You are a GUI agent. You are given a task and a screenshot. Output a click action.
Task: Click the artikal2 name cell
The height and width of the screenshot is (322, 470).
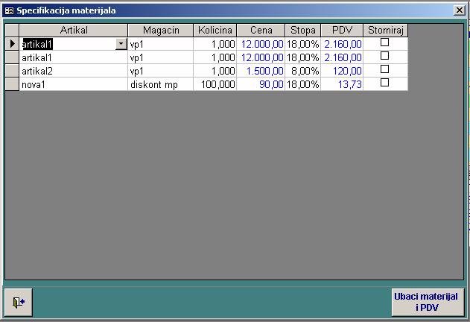click(73, 71)
